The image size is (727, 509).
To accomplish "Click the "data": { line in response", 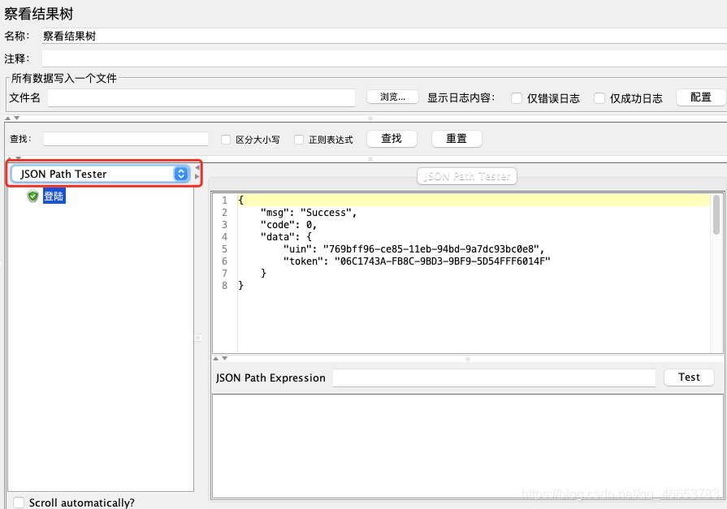I will [x=286, y=236].
